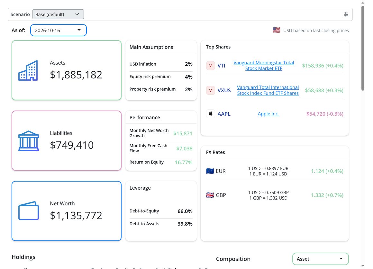Click the Liabilities bank icon
373x269 pixels.
click(x=29, y=141)
